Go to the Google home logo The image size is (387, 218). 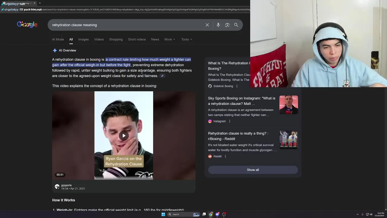(x=27, y=25)
